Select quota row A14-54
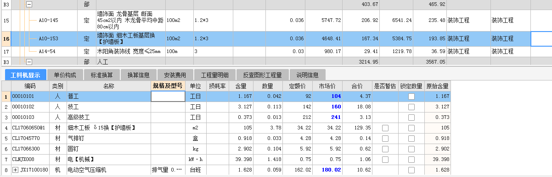The width and height of the screenshot is (552, 177). click(x=47, y=52)
